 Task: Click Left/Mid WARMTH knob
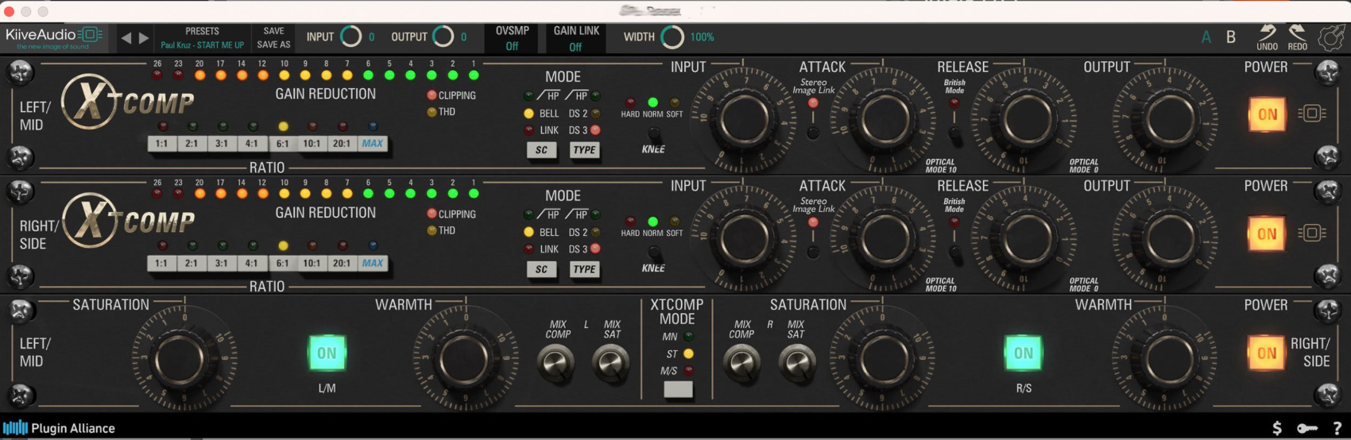click(465, 360)
